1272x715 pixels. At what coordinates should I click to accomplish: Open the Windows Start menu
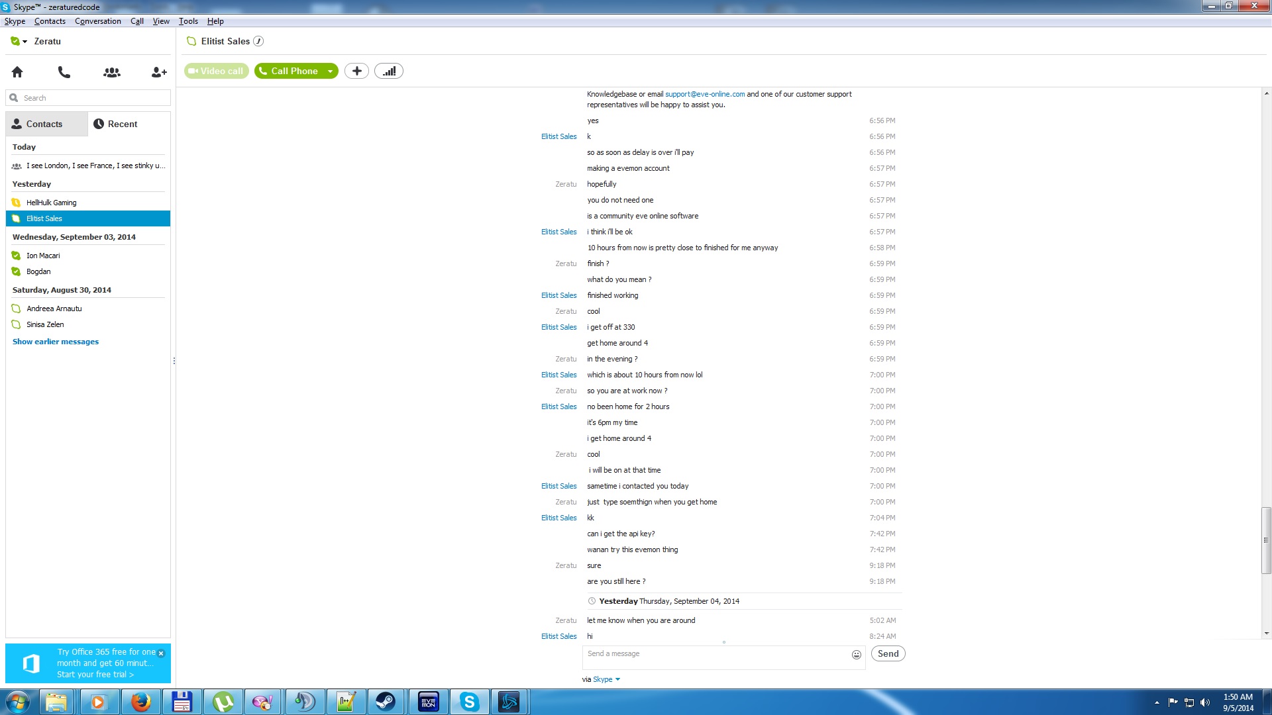click(x=18, y=701)
